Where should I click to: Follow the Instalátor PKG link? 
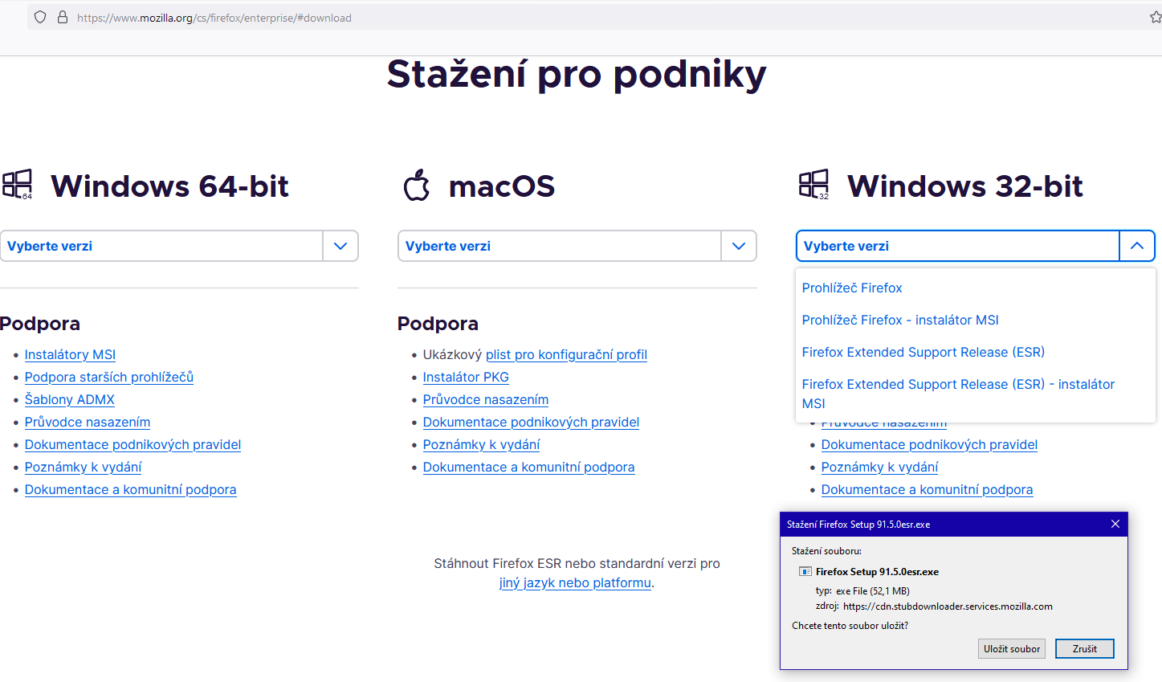pyautogui.click(x=466, y=377)
